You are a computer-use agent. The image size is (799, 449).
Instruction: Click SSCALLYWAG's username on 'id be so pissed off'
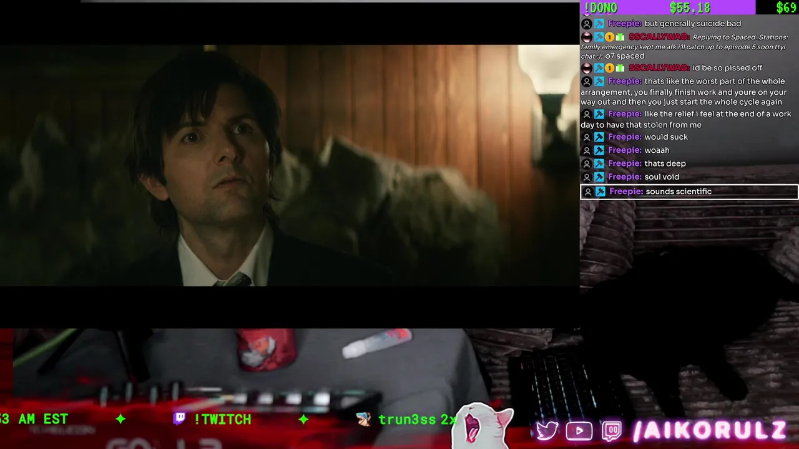coord(659,68)
